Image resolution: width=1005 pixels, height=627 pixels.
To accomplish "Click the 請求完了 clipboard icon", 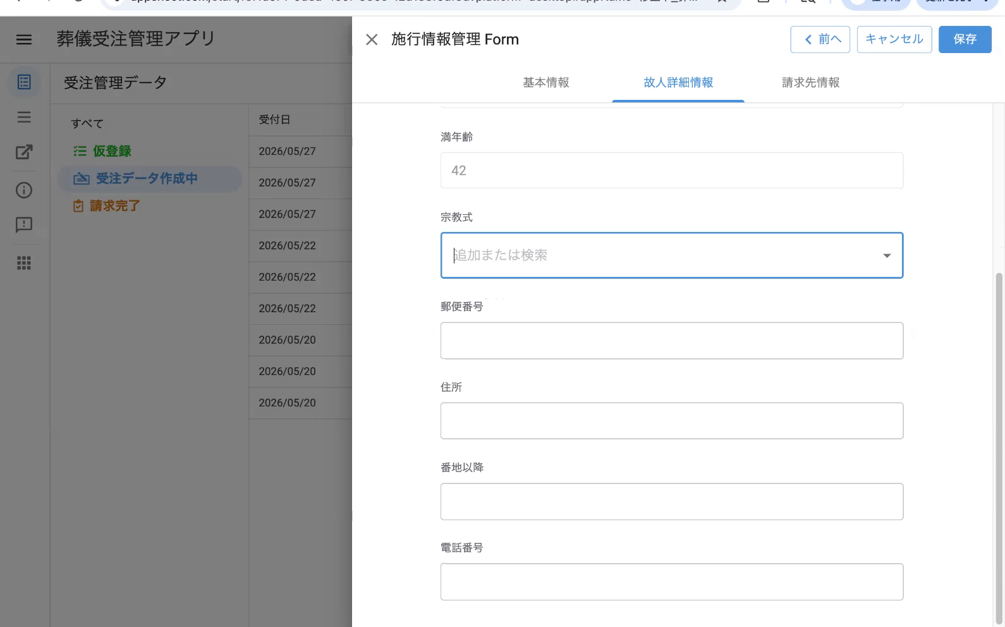I will pos(78,206).
